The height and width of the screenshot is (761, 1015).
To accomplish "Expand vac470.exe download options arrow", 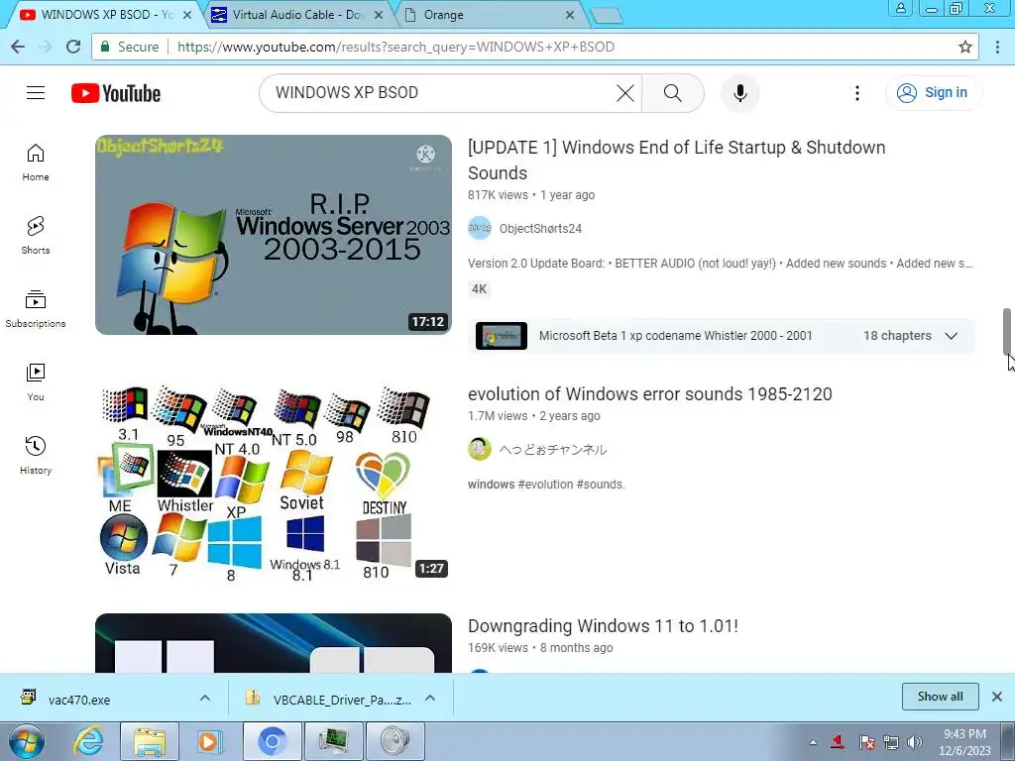I will [205, 698].
